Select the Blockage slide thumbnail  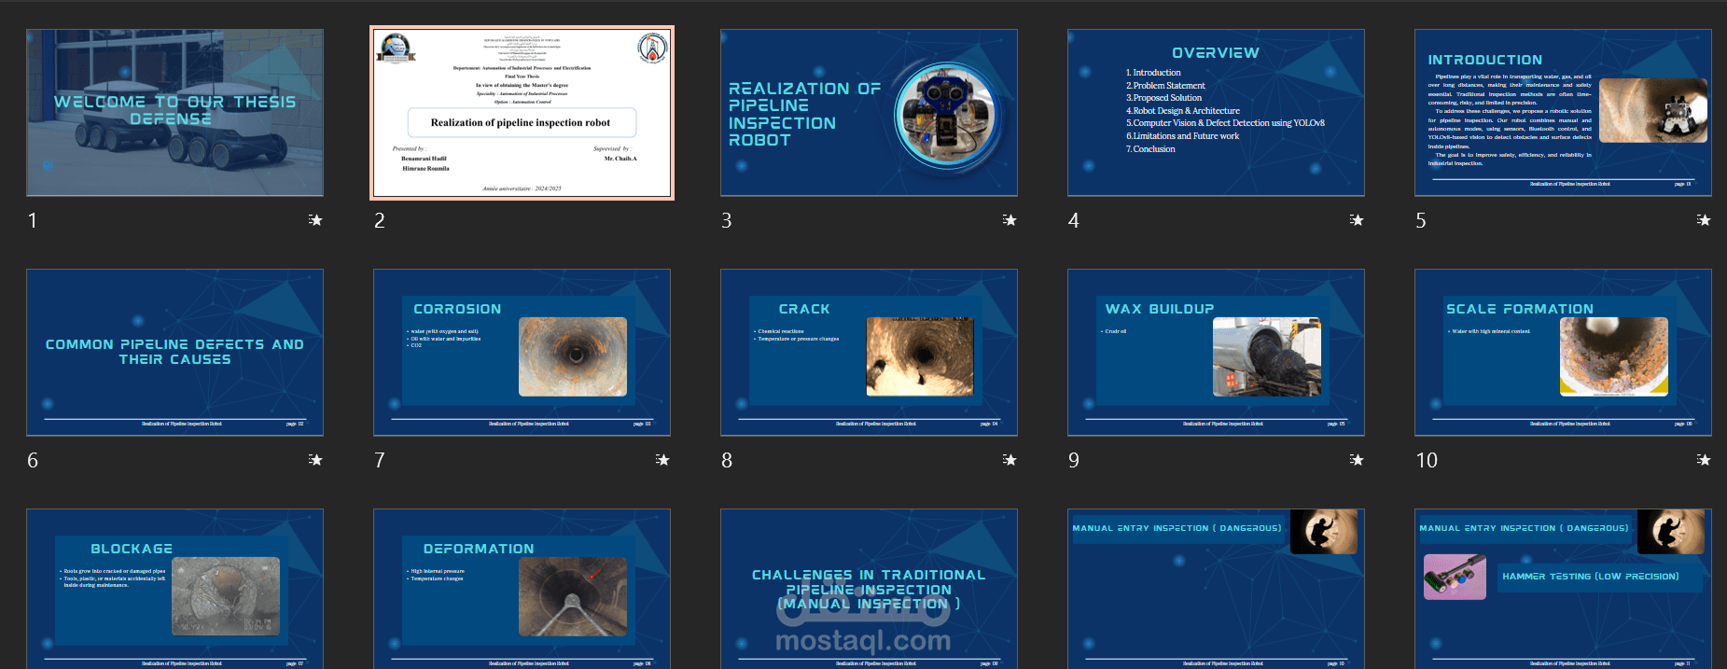[175, 589]
